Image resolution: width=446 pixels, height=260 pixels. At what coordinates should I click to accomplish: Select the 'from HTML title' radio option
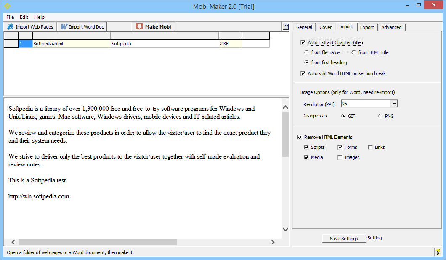pos(353,52)
